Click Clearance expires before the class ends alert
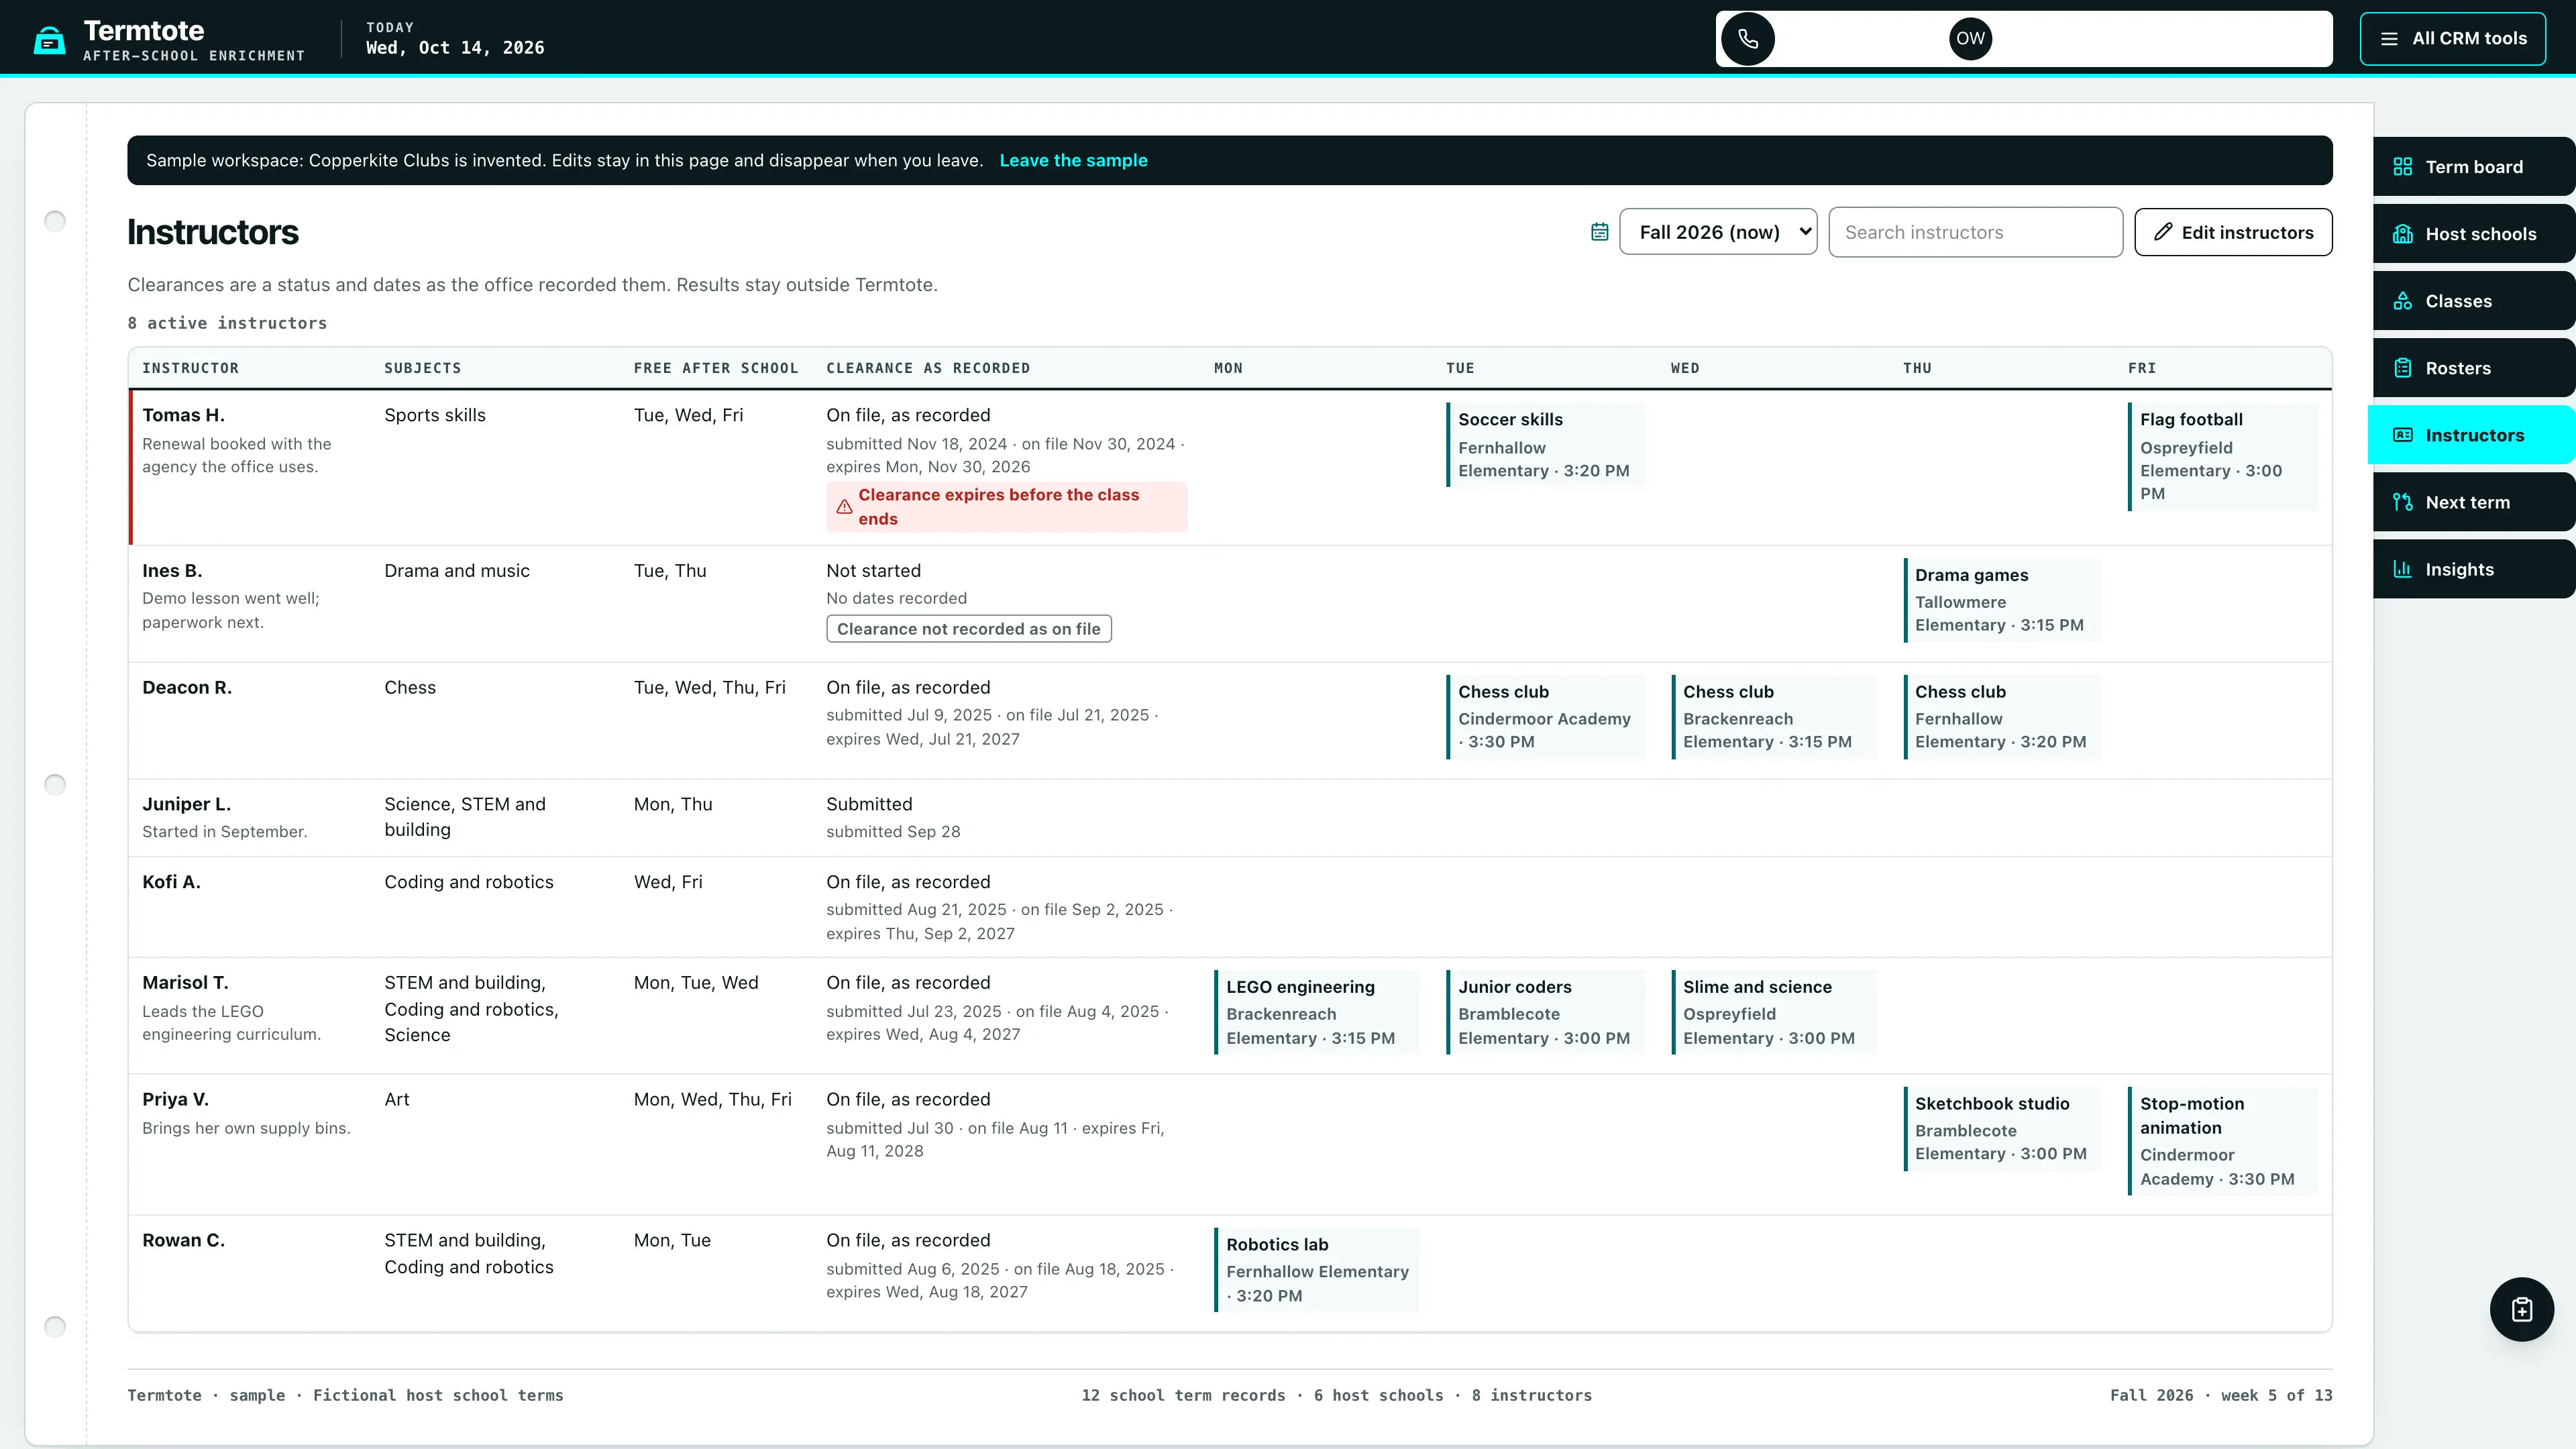This screenshot has height=1449, width=2576. pyautogui.click(x=1006, y=507)
